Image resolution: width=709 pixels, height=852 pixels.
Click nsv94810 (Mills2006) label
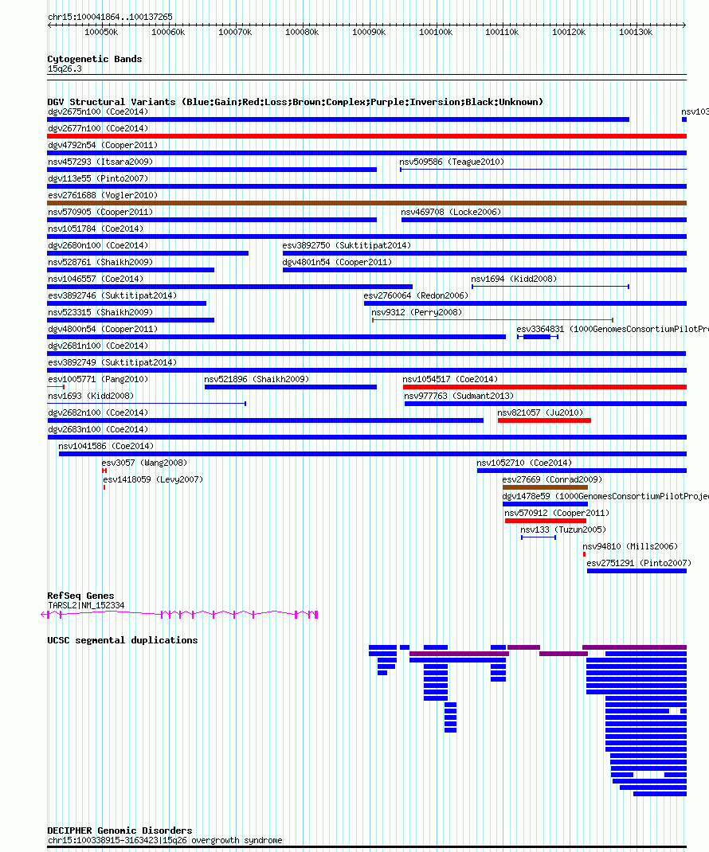[631, 546]
